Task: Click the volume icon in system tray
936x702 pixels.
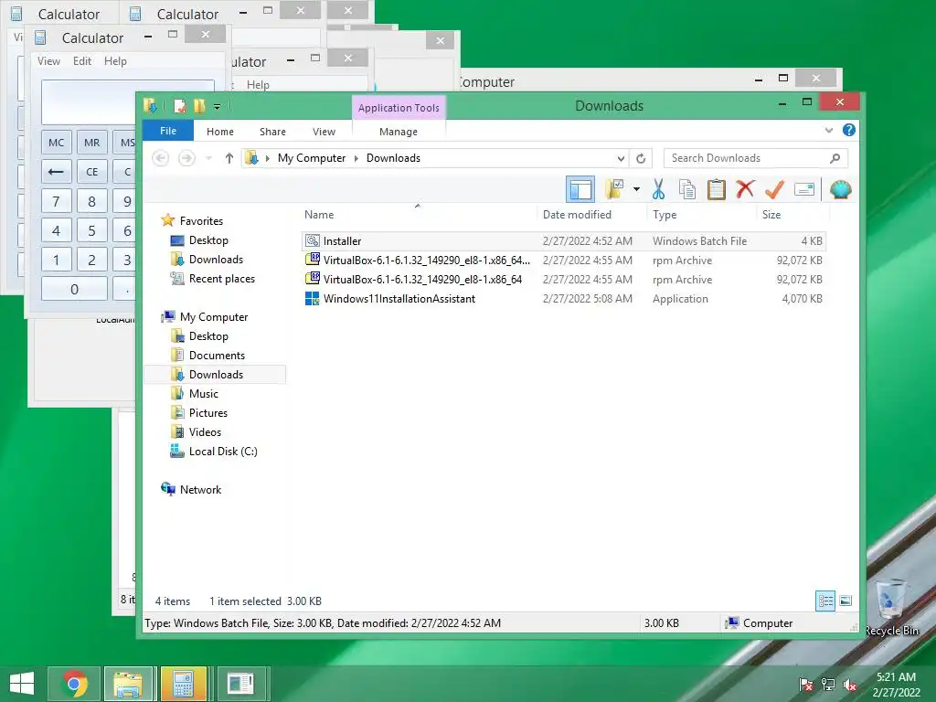Action: [850, 685]
